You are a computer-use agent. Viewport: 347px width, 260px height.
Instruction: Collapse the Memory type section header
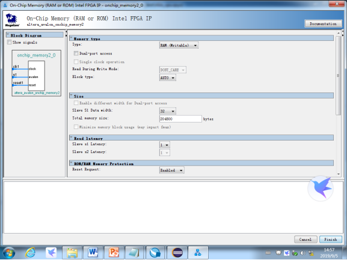[x=201, y=38]
